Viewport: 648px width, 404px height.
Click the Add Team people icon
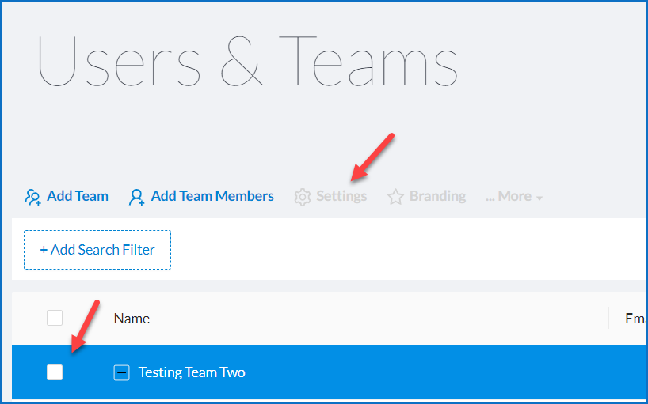coord(33,197)
